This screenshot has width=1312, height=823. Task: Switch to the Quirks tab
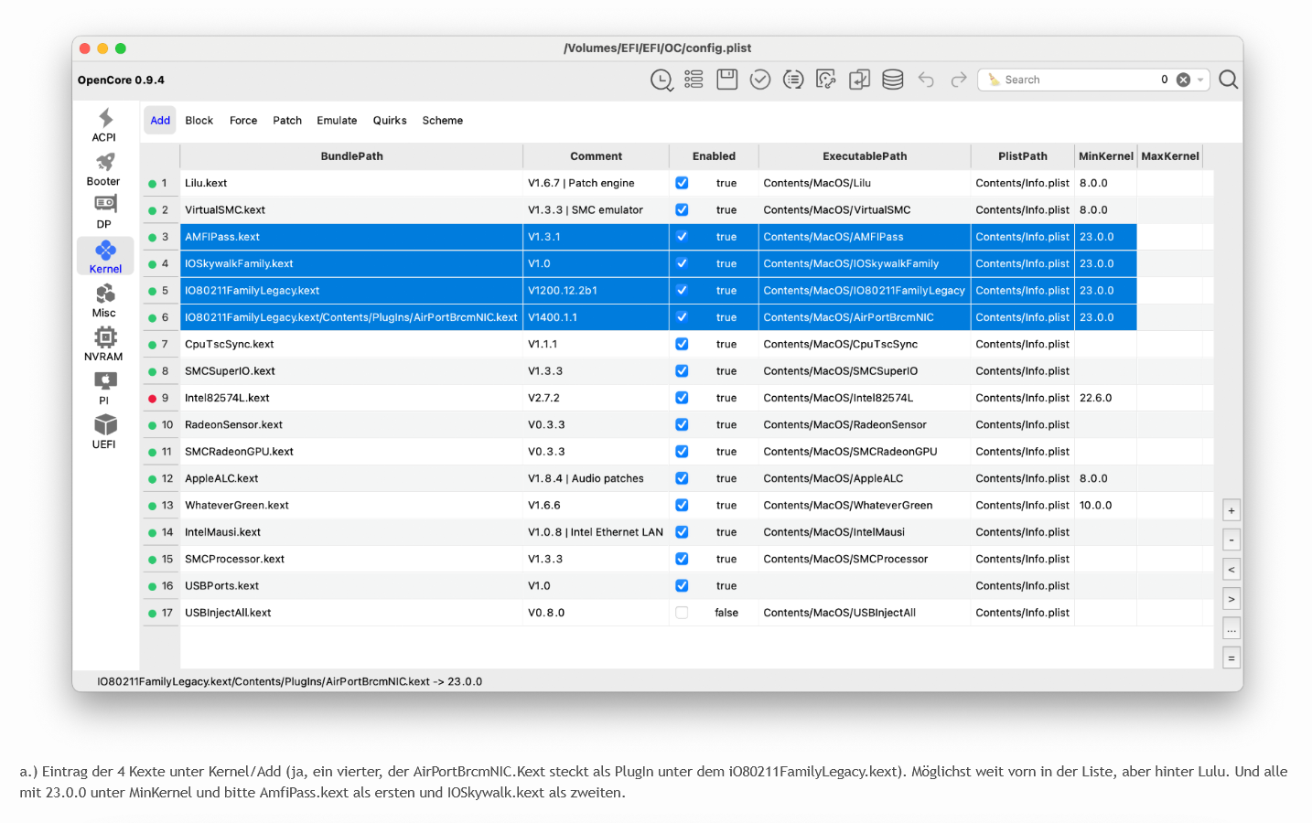(390, 121)
